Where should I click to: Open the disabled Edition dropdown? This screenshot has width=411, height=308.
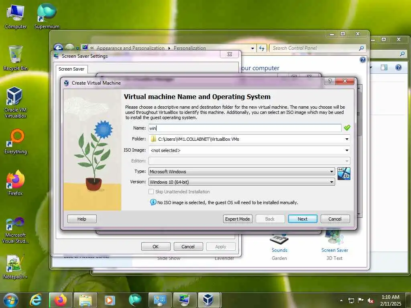pos(249,161)
